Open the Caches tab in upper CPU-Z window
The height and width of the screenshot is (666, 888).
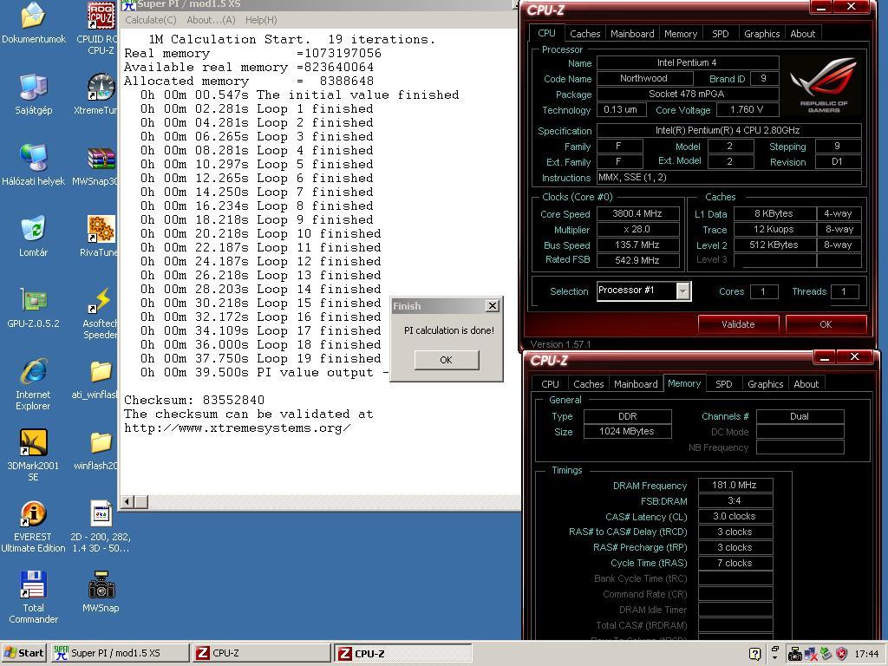[585, 34]
